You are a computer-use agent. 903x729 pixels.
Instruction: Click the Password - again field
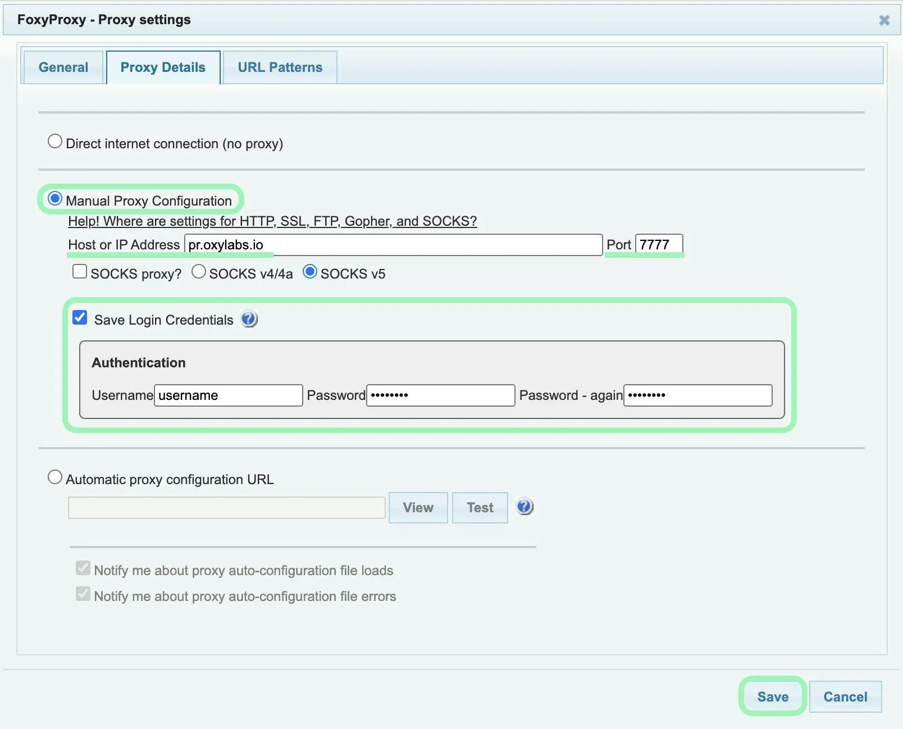coord(697,395)
